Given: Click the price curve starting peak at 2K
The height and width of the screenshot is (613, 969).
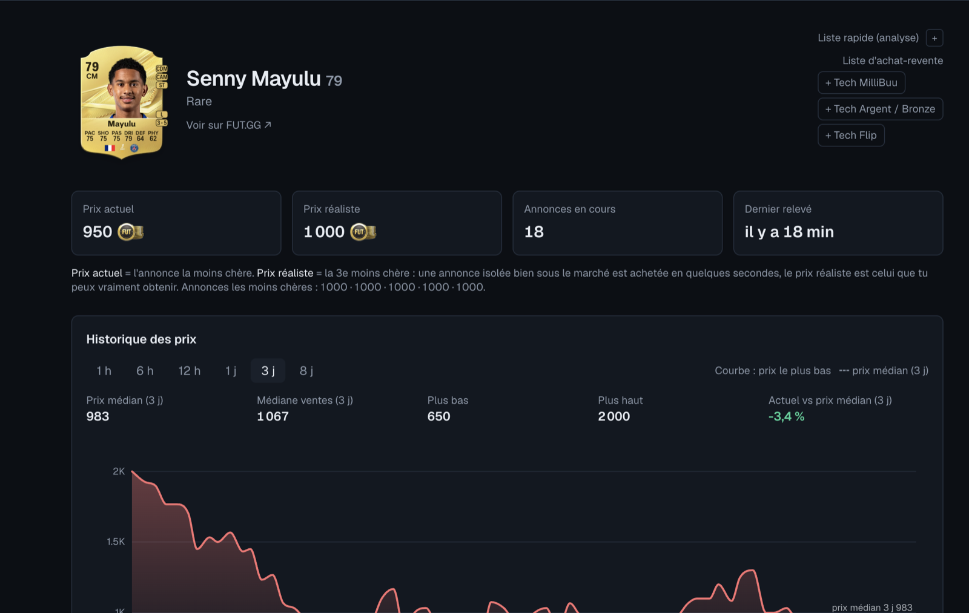Looking at the screenshot, I should click(x=133, y=471).
